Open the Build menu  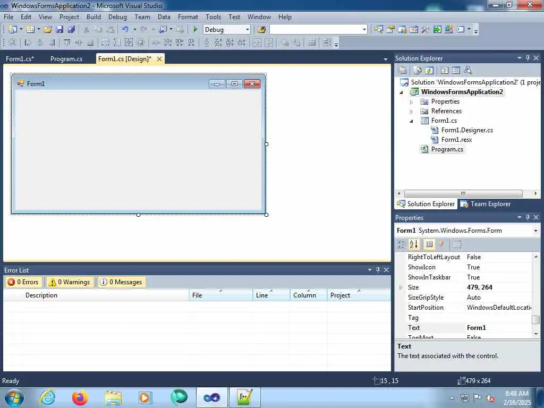pos(93,17)
